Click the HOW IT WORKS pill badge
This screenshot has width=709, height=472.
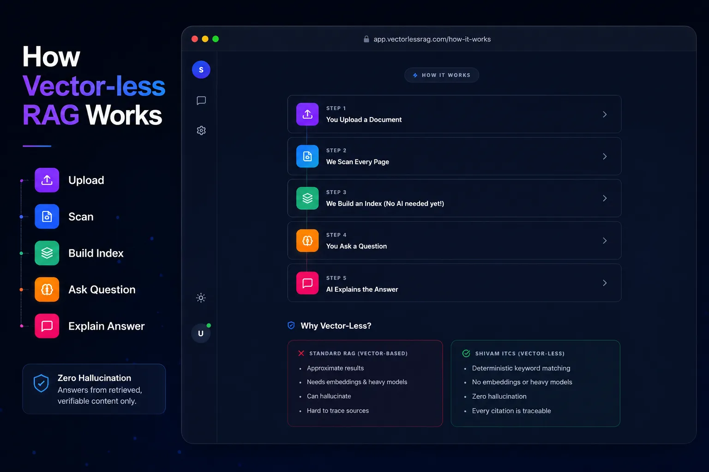coord(442,75)
